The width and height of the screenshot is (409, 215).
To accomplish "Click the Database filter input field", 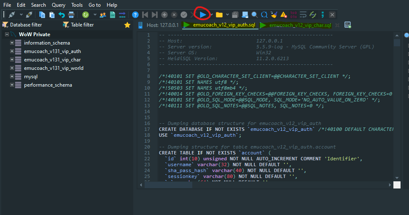I will point(26,25).
